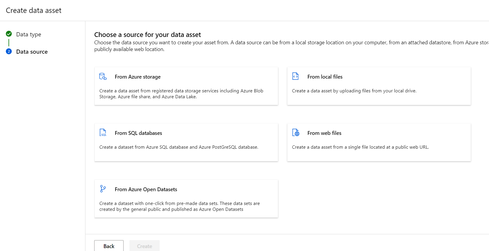The image size is (489, 251).
Task: Choose From Azure Open Datasets heading
Action: [x=146, y=189]
